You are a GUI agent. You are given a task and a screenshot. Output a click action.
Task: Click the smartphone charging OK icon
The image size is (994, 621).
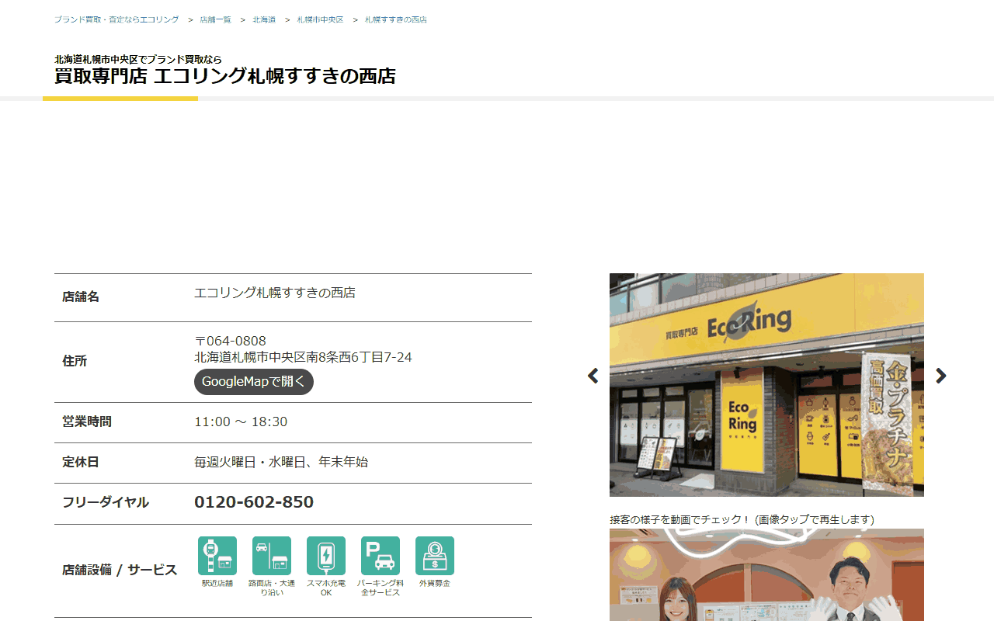point(326,556)
